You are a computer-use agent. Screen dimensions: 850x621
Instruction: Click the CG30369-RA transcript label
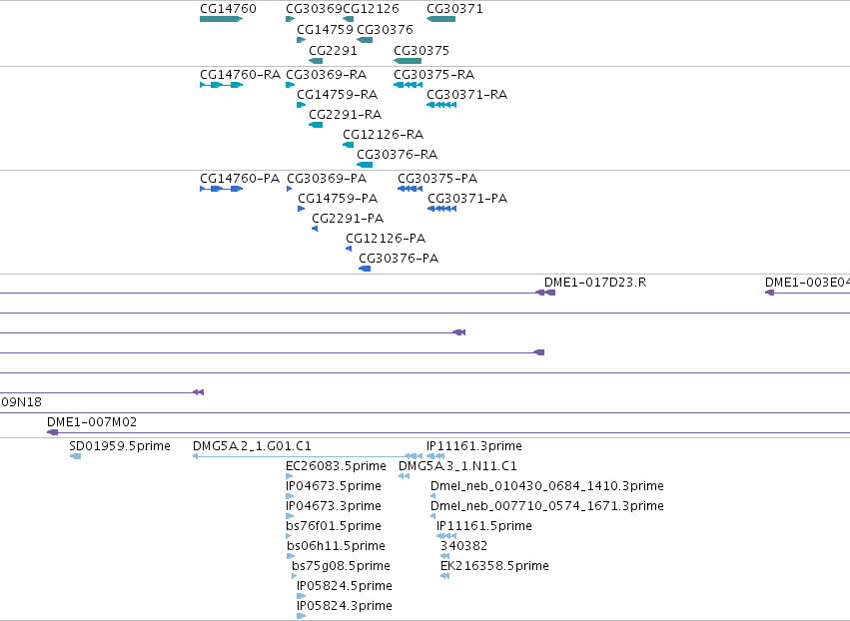327,74
